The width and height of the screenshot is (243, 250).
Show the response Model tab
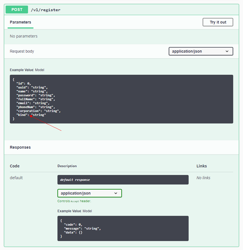coord(87,211)
